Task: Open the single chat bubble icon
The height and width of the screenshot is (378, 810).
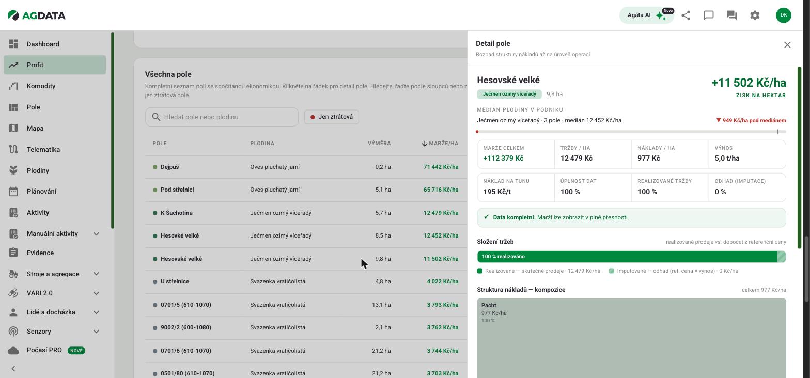Action: point(709,15)
